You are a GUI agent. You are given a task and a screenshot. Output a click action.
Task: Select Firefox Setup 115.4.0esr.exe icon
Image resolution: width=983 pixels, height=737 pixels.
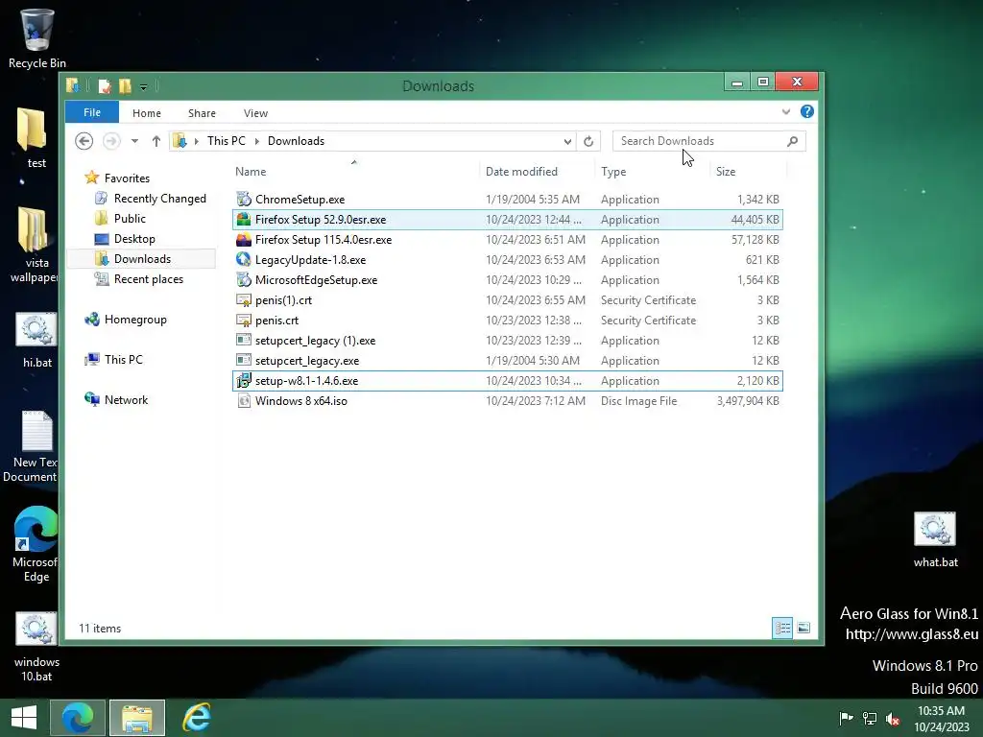244,239
